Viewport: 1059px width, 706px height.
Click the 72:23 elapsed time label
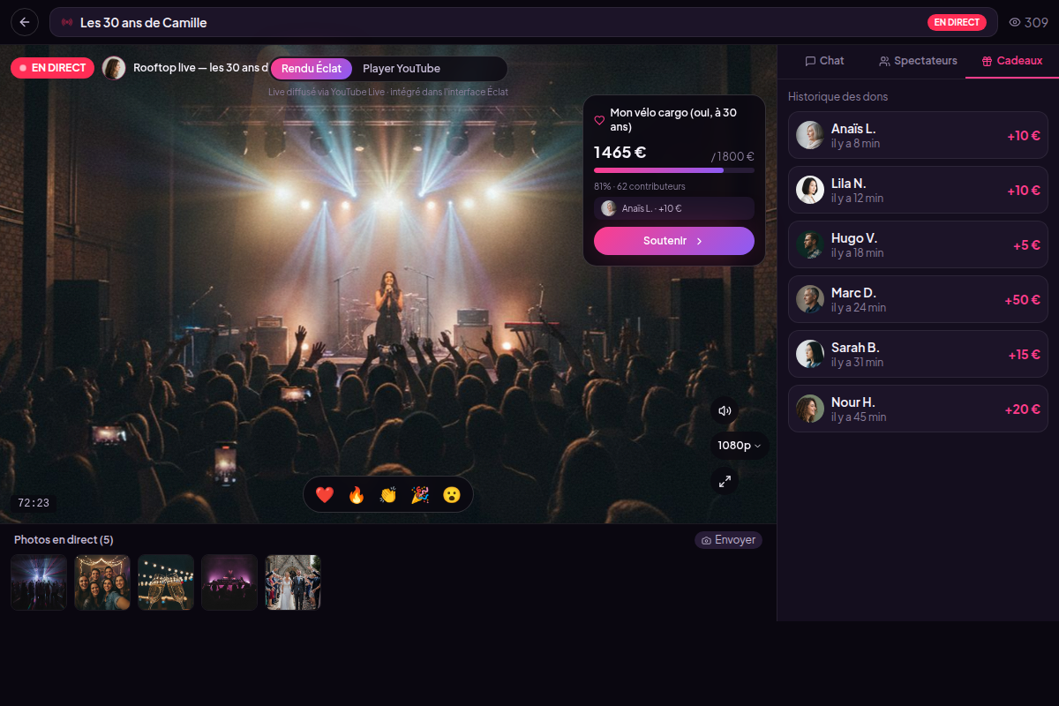coord(34,503)
